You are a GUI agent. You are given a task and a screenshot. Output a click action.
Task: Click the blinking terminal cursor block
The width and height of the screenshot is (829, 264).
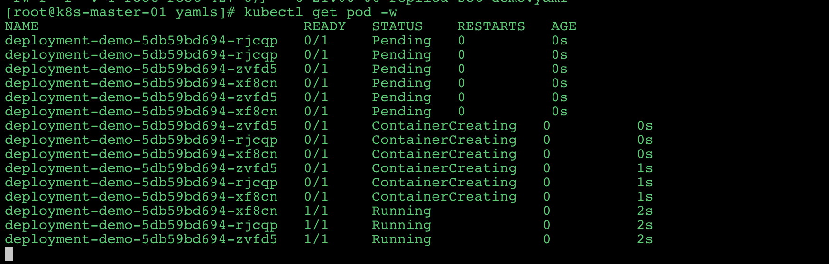click(9, 254)
